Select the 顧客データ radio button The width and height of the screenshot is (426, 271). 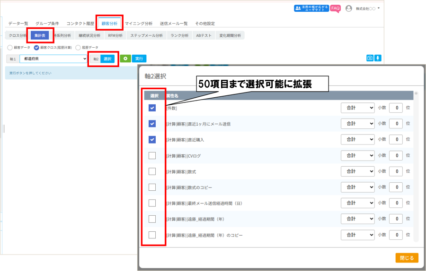point(10,48)
